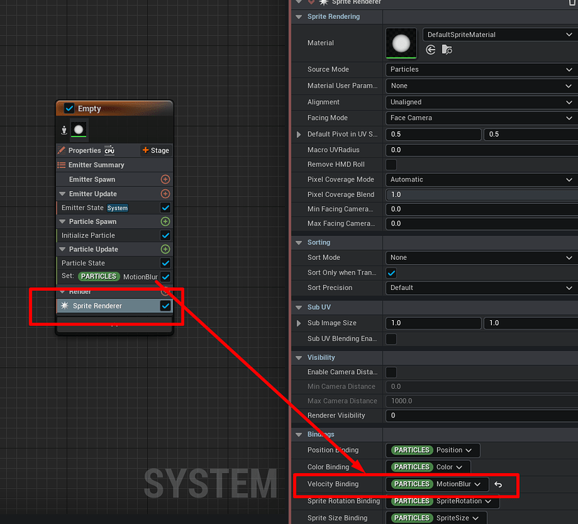The height and width of the screenshot is (524, 578).
Task: Select the Sprite Renderer entry in emitter
Action: pyautogui.click(x=97, y=306)
